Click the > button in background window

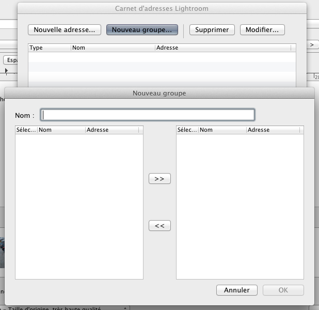(x=312, y=45)
